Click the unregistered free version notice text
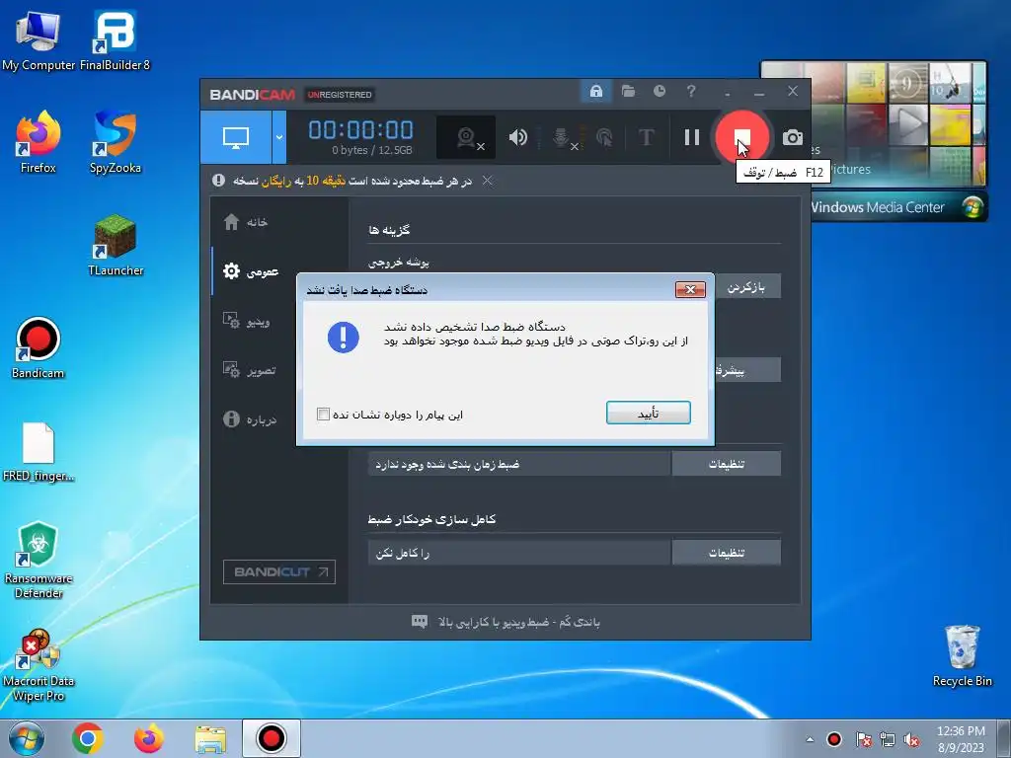 point(352,181)
